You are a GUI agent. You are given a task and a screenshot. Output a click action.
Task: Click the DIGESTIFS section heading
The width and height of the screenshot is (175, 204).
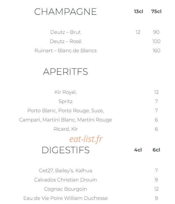(x=66, y=150)
